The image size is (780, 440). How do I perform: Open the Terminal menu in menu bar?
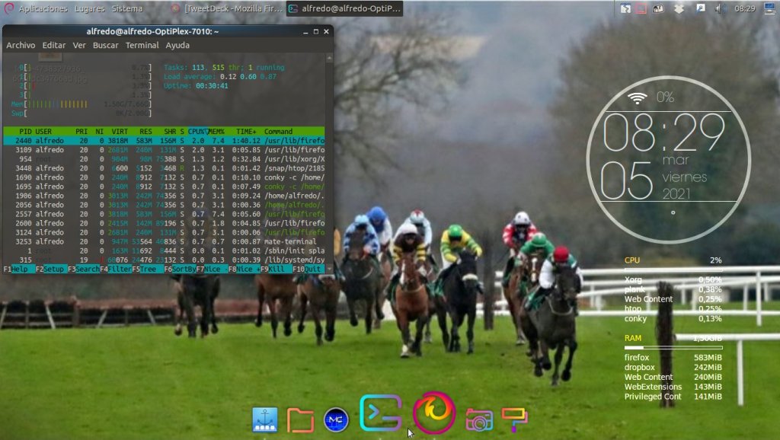click(x=142, y=46)
